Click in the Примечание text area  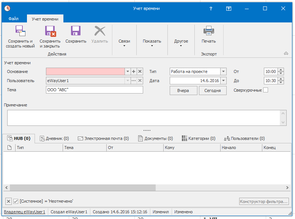pos(144,118)
